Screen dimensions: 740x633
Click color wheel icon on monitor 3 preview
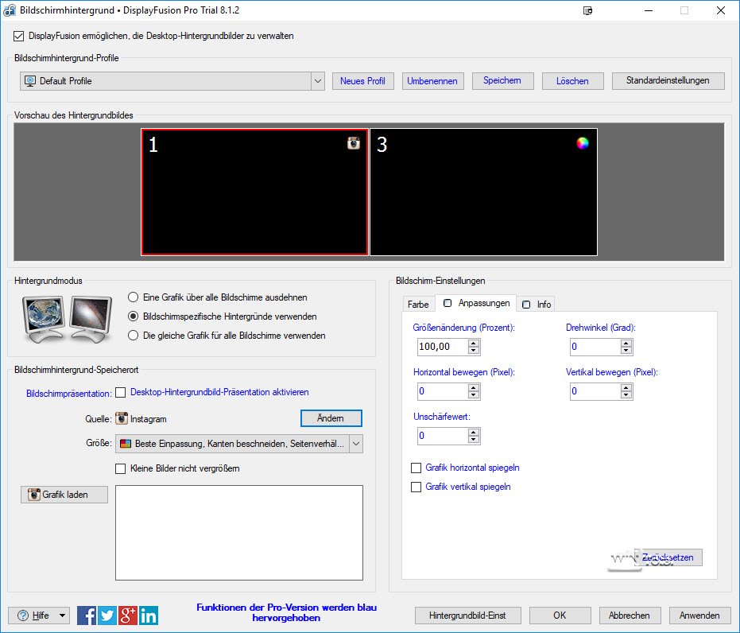pyautogui.click(x=583, y=143)
